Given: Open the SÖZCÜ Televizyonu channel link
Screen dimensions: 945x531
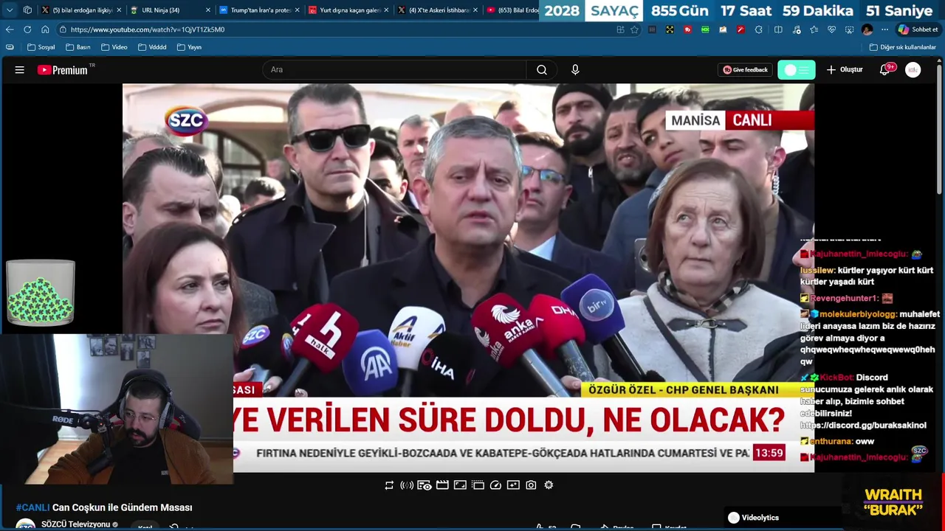Looking at the screenshot, I should point(76,524).
